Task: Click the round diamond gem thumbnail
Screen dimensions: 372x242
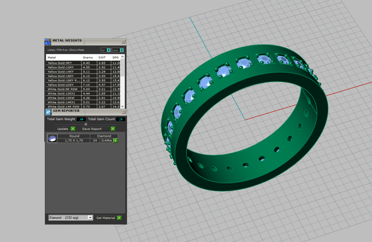Action: (x=52, y=138)
